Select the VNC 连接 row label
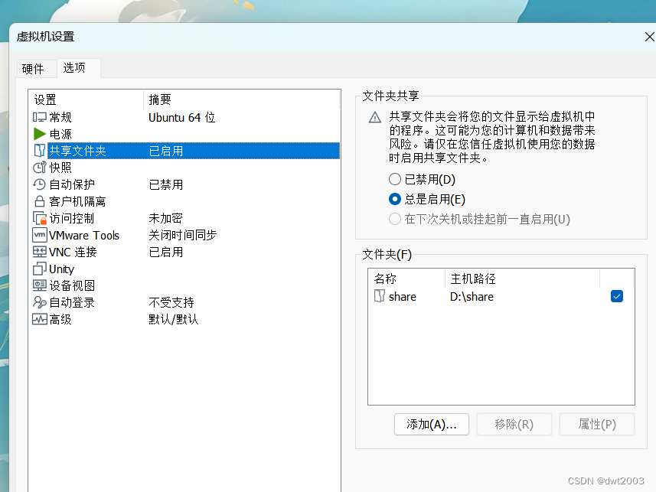 [73, 252]
